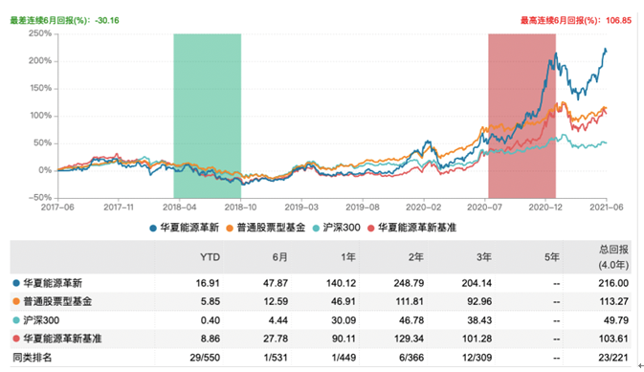The image size is (644, 372).
Task: Click the 47.87 six-month value
Action: point(276,283)
